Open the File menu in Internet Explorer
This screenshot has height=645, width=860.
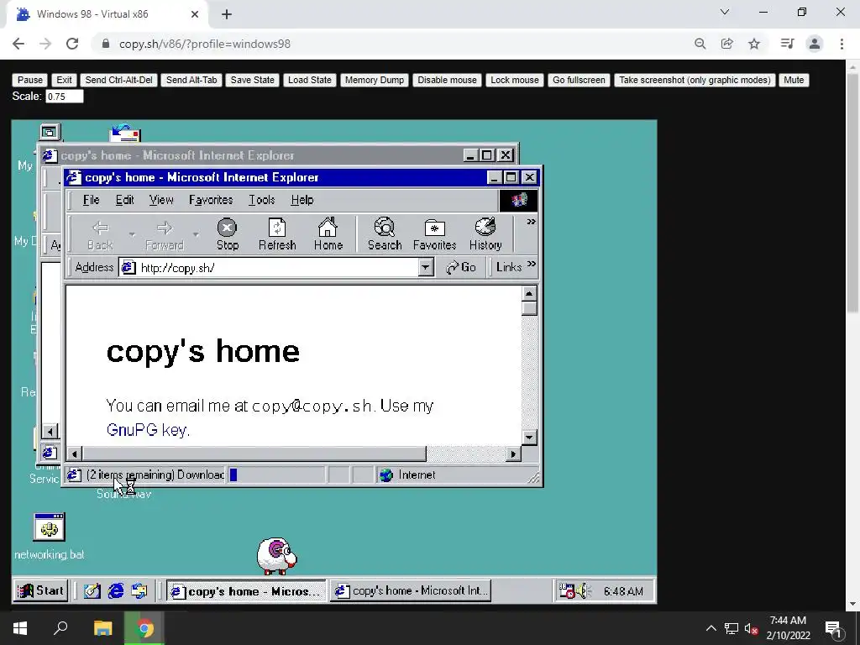click(91, 200)
